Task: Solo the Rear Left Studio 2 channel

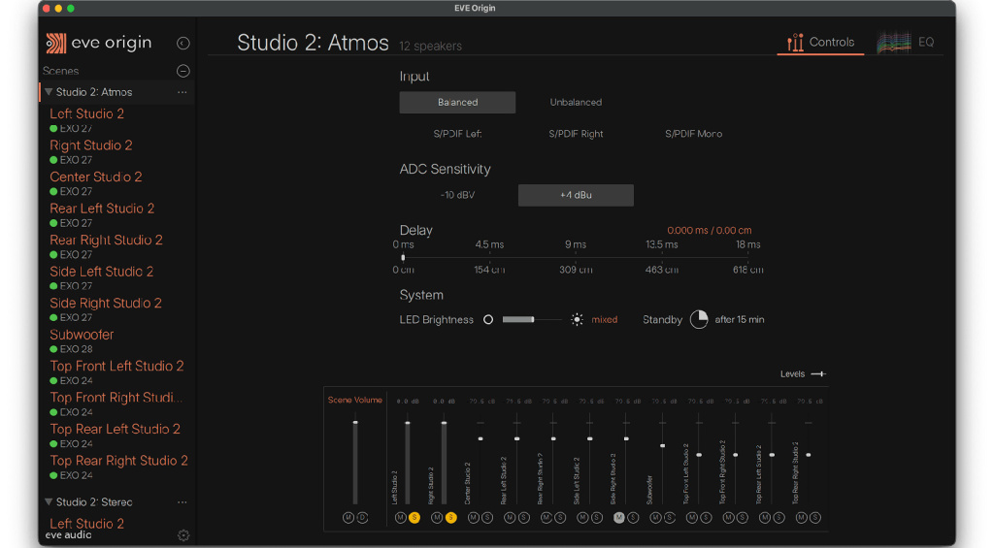Action: [x=523, y=518]
